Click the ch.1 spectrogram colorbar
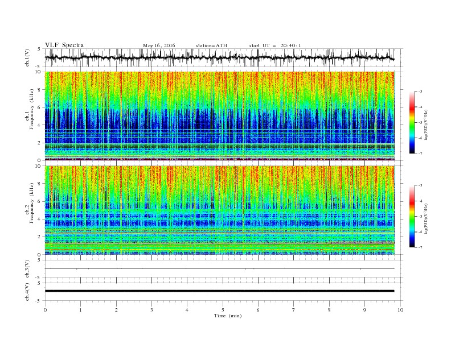Viewport: 451px width, 348px height. pos(412,122)
